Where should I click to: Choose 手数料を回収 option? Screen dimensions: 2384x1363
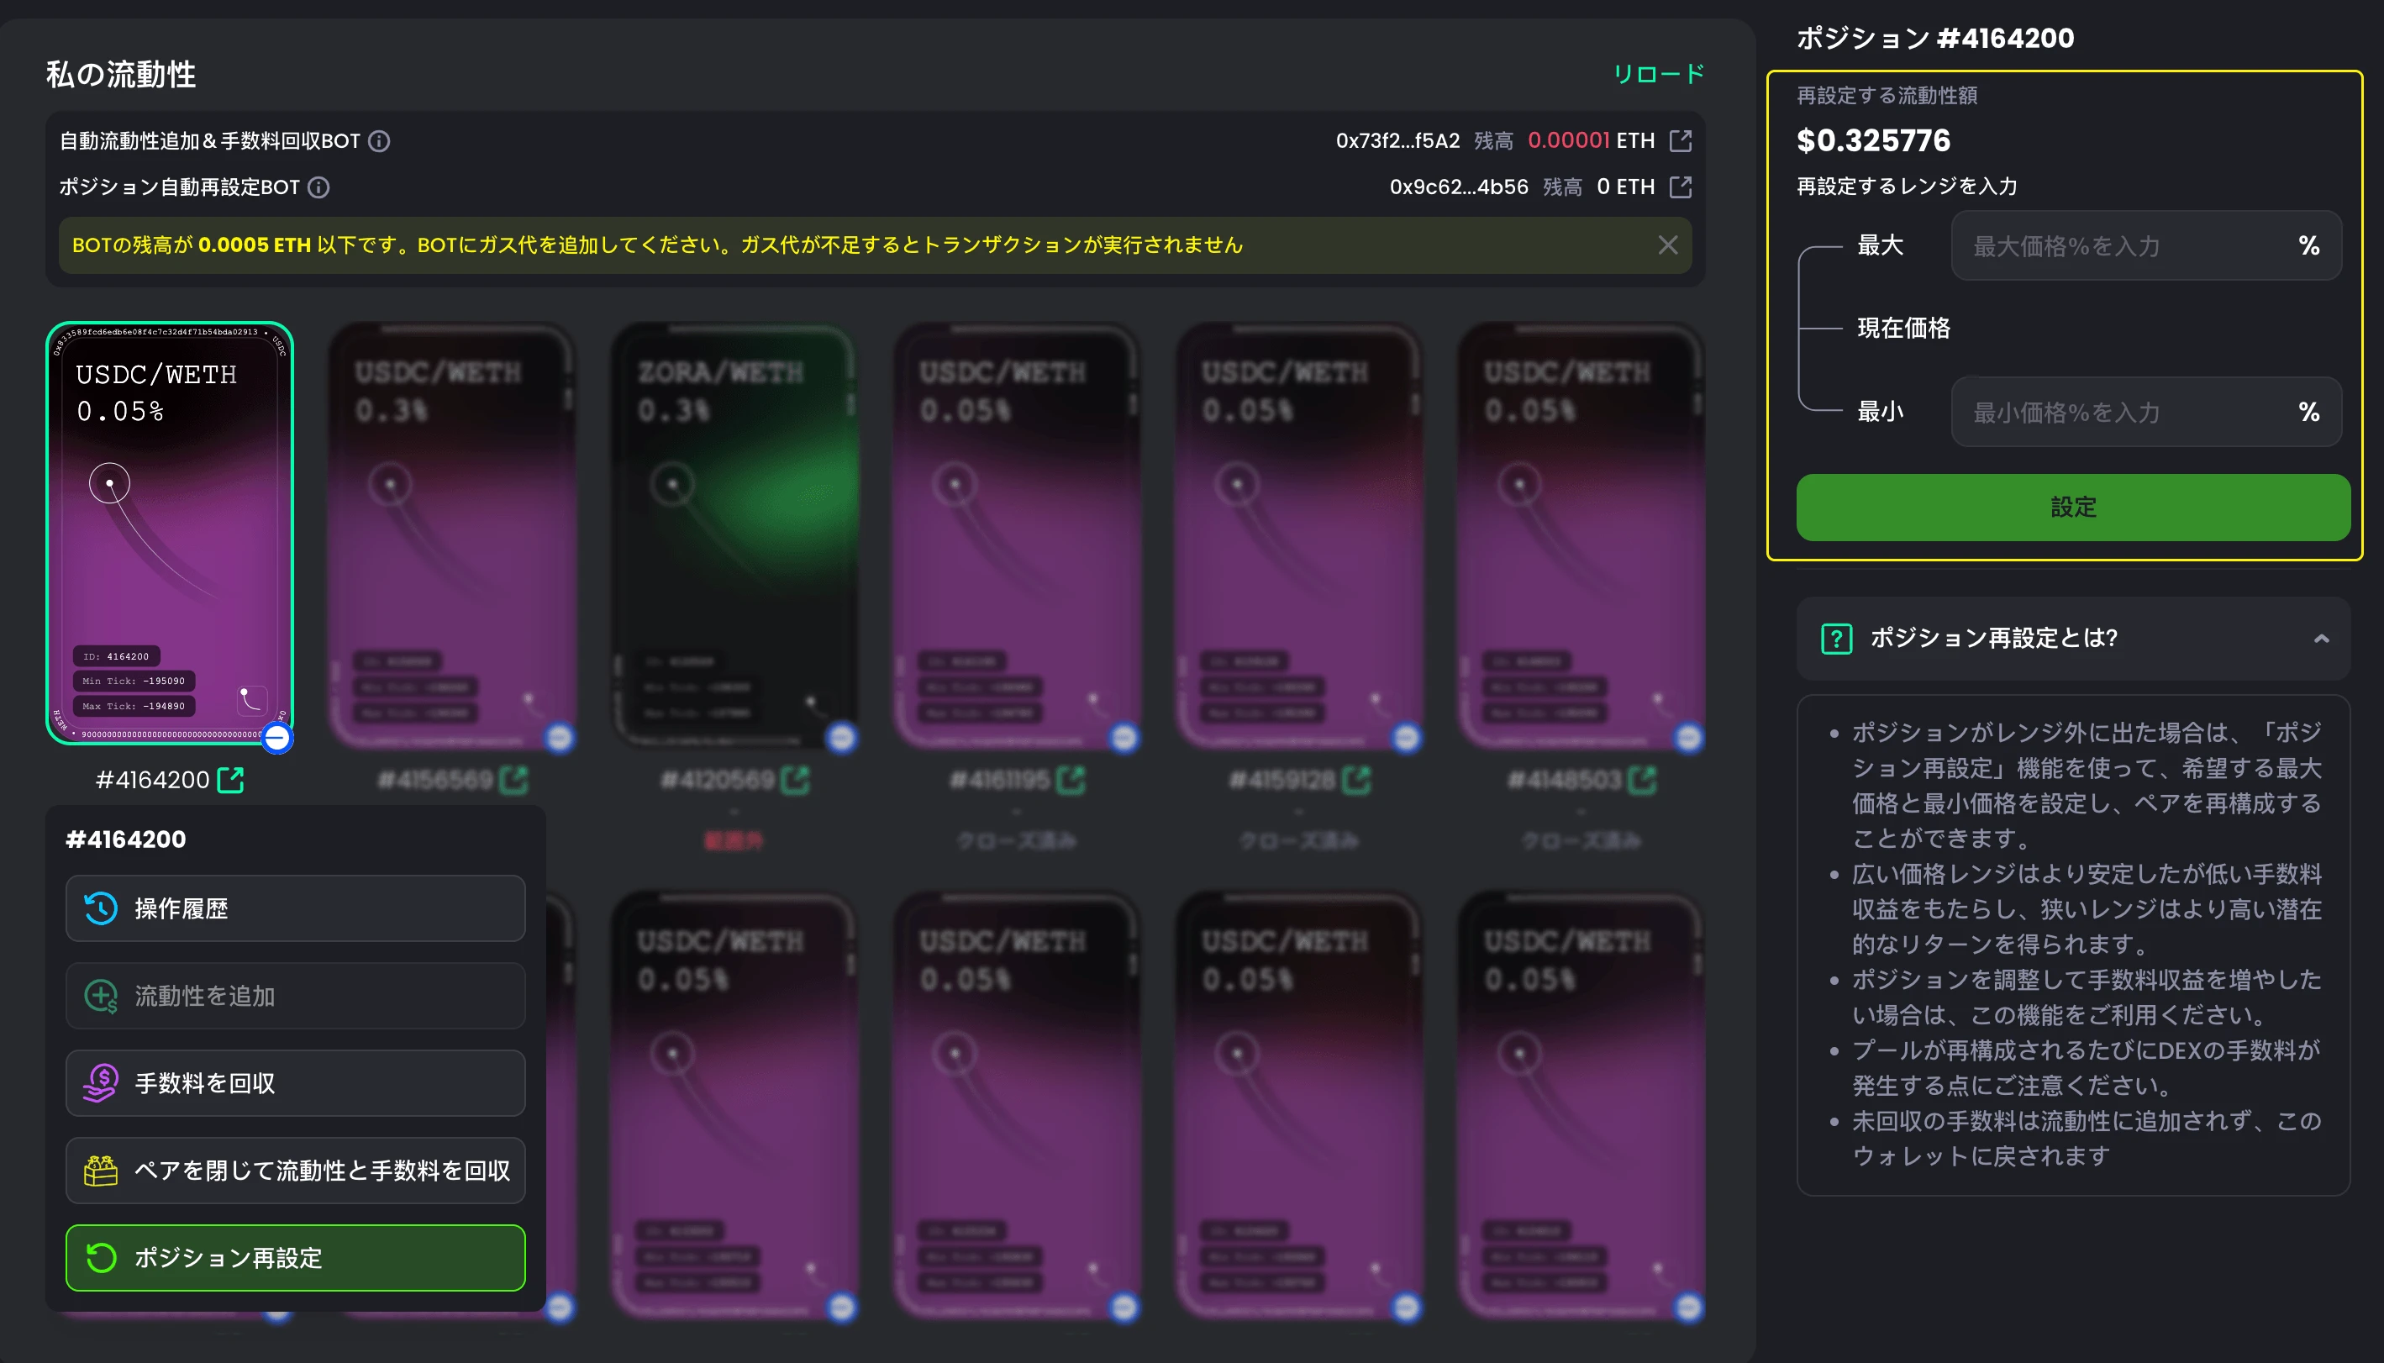296,1083
